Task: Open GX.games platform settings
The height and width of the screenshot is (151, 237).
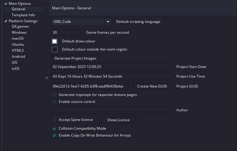Action: tap(20, 26)
